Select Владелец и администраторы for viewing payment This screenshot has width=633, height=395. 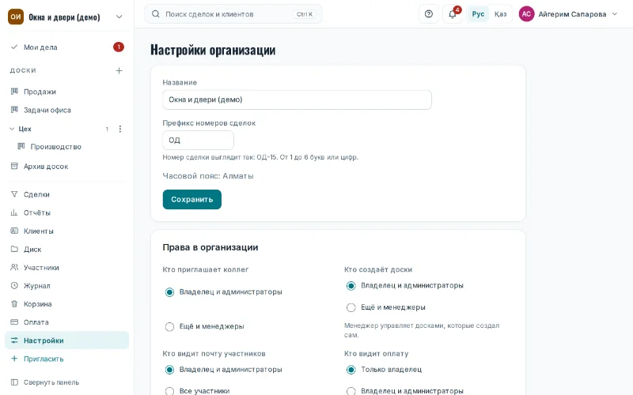tap(351, 391)
